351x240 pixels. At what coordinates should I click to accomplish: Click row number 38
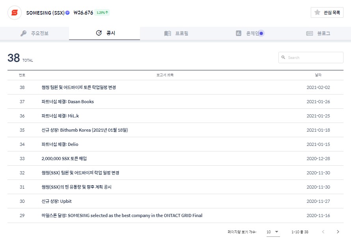22,87
